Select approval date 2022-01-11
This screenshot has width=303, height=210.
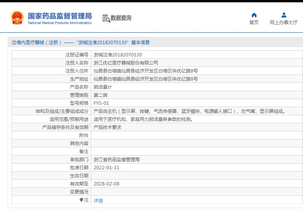click(x=107, y=168)
